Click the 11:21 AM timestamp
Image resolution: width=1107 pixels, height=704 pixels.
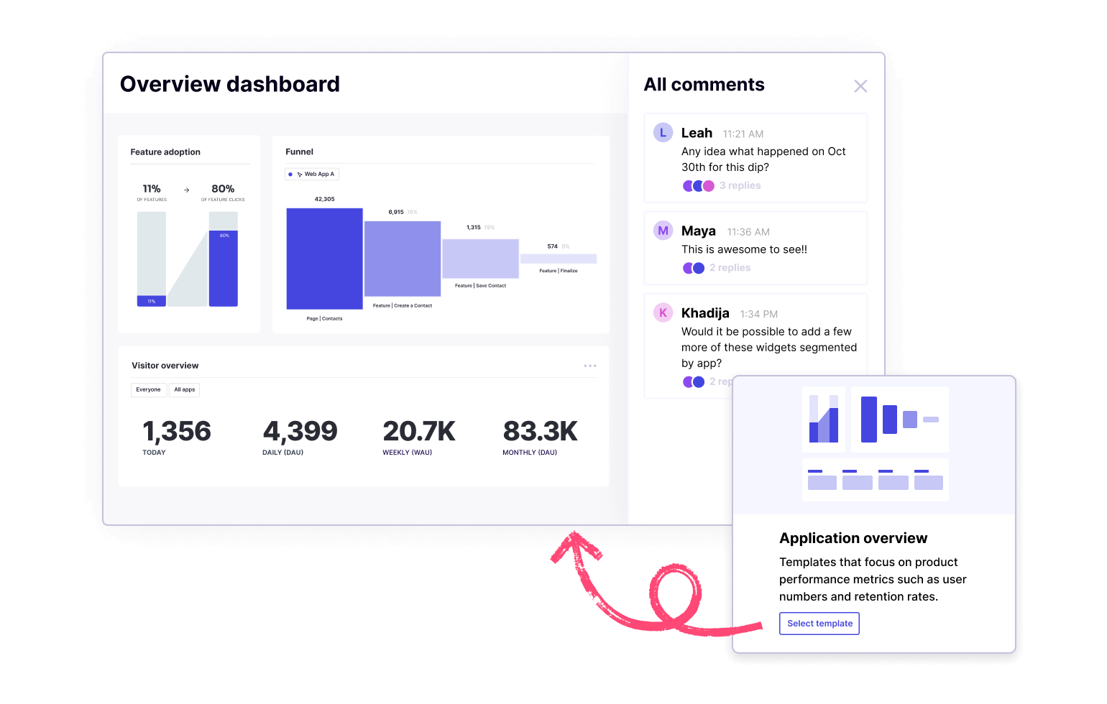[x=743, y=134]
